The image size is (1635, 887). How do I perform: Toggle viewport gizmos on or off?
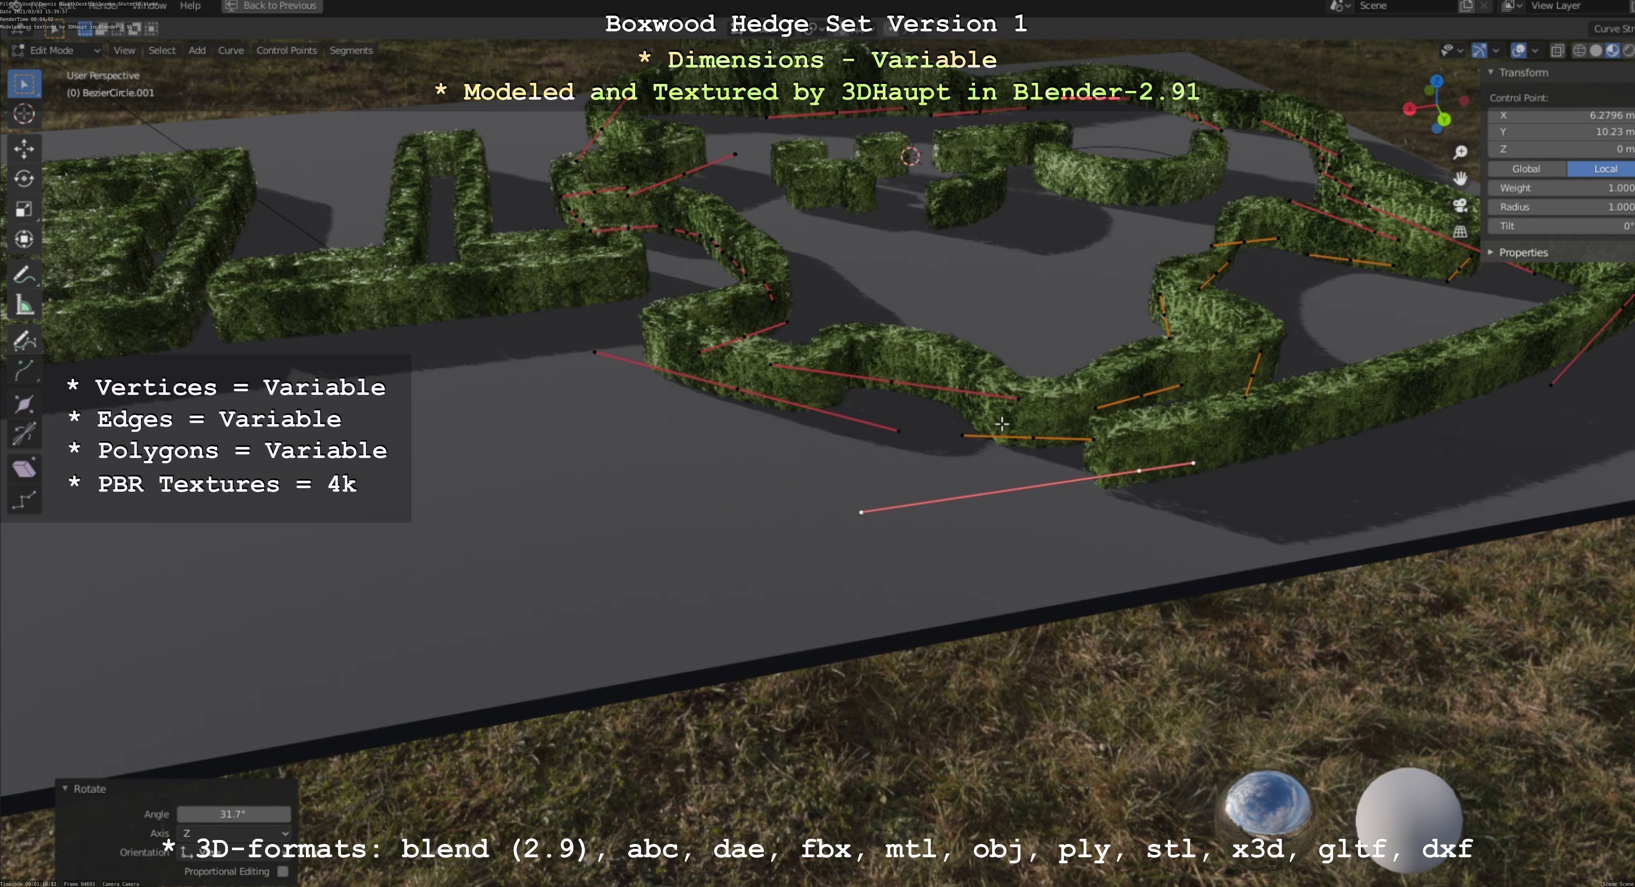(1479, 51)
